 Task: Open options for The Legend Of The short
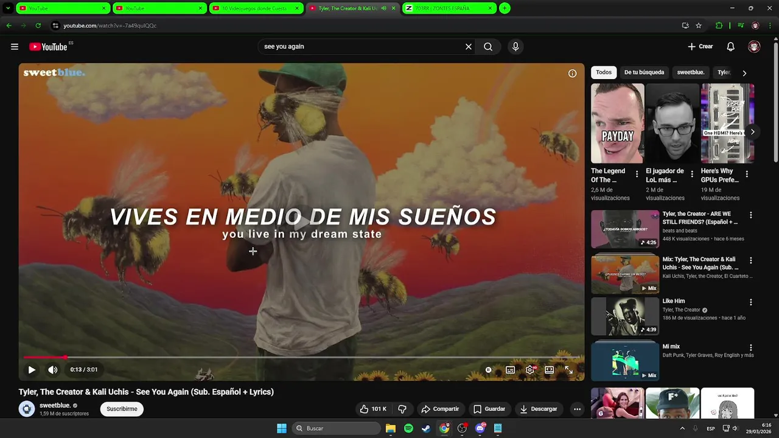pos(637,174)
